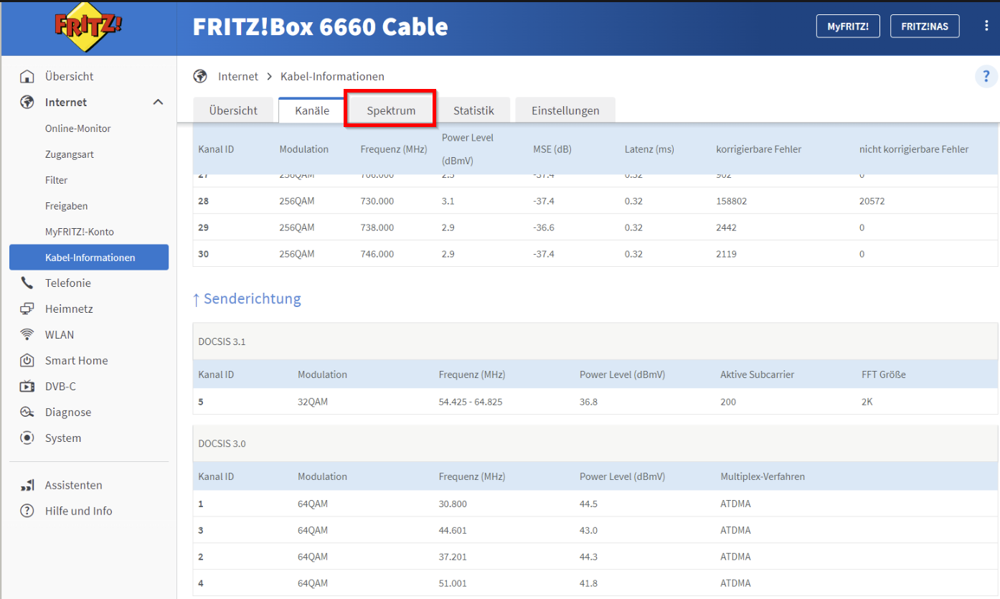Click the Aktive Subcarrier column header
Image resolution: width=1000 pixels, height=599 pixels.
click(757, 374)
